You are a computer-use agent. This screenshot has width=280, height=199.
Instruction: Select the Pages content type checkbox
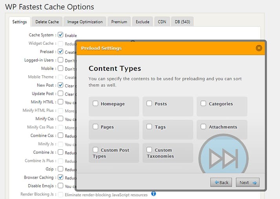(x=95, y=127)
